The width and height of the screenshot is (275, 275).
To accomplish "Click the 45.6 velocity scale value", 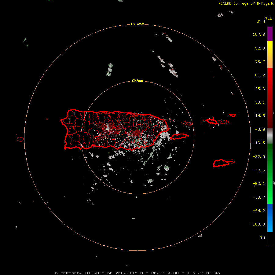I will click(260, 89).
